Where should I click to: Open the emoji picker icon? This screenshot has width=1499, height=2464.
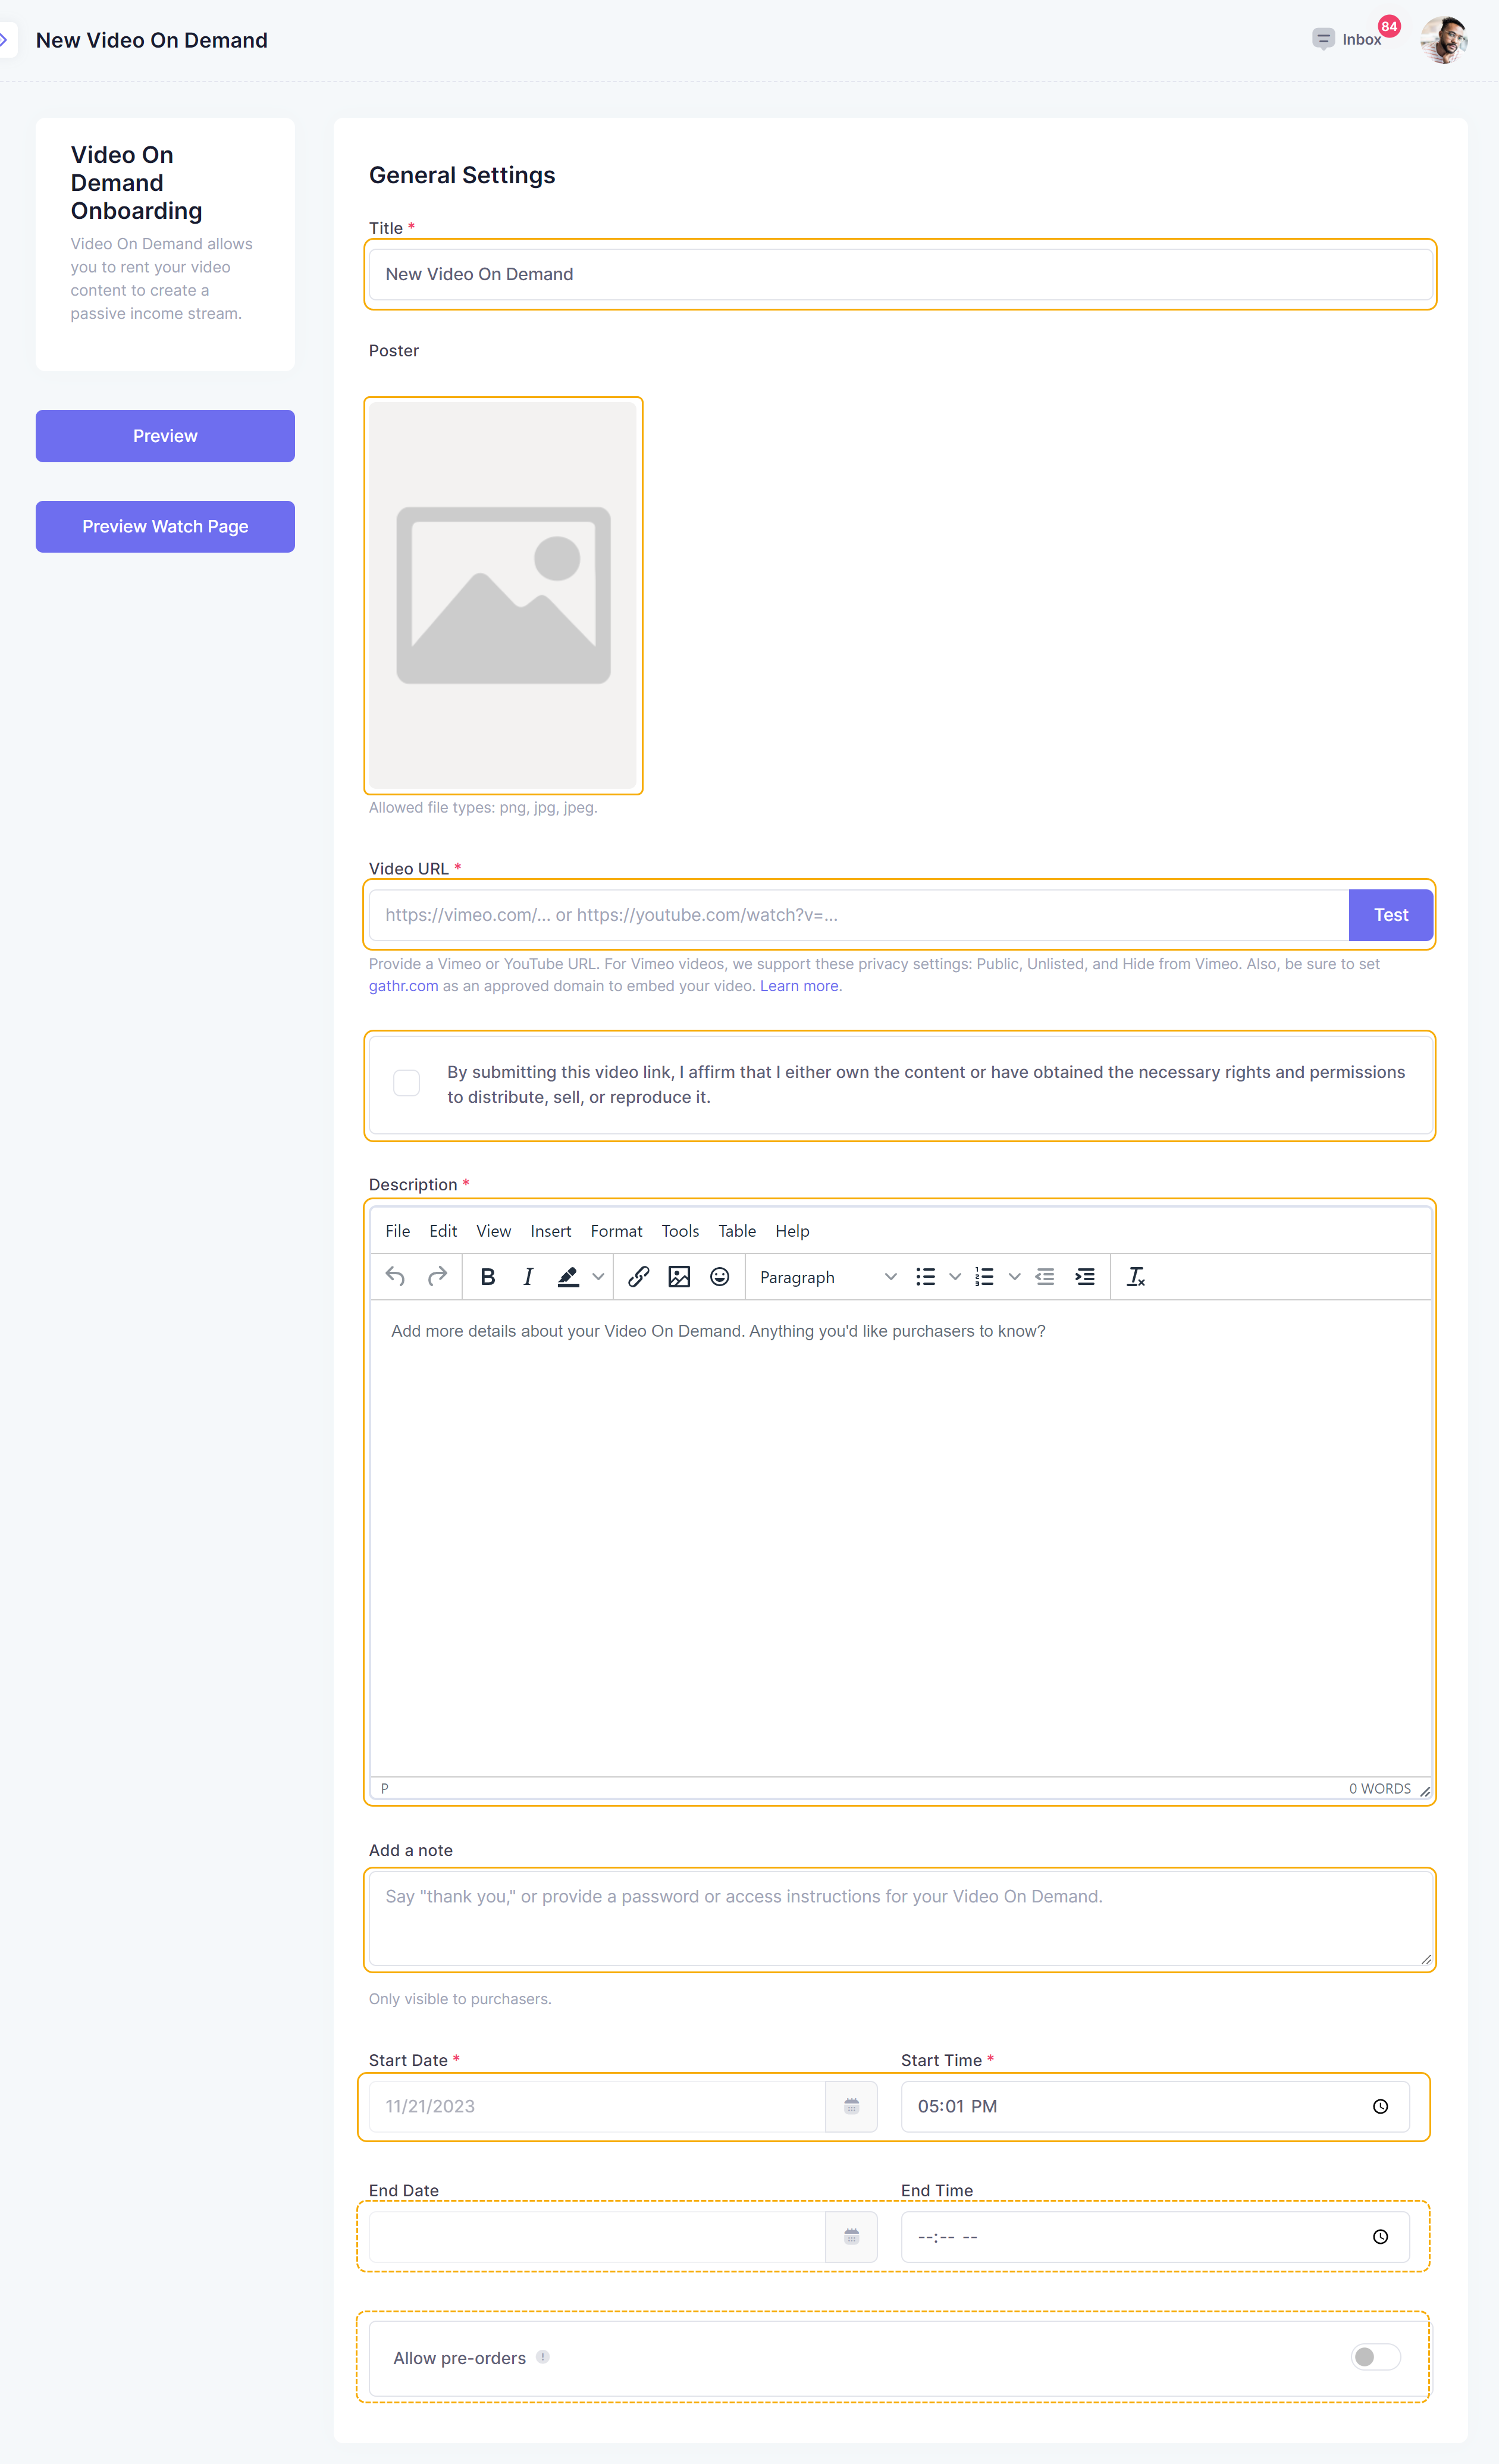pos(719,1277)
